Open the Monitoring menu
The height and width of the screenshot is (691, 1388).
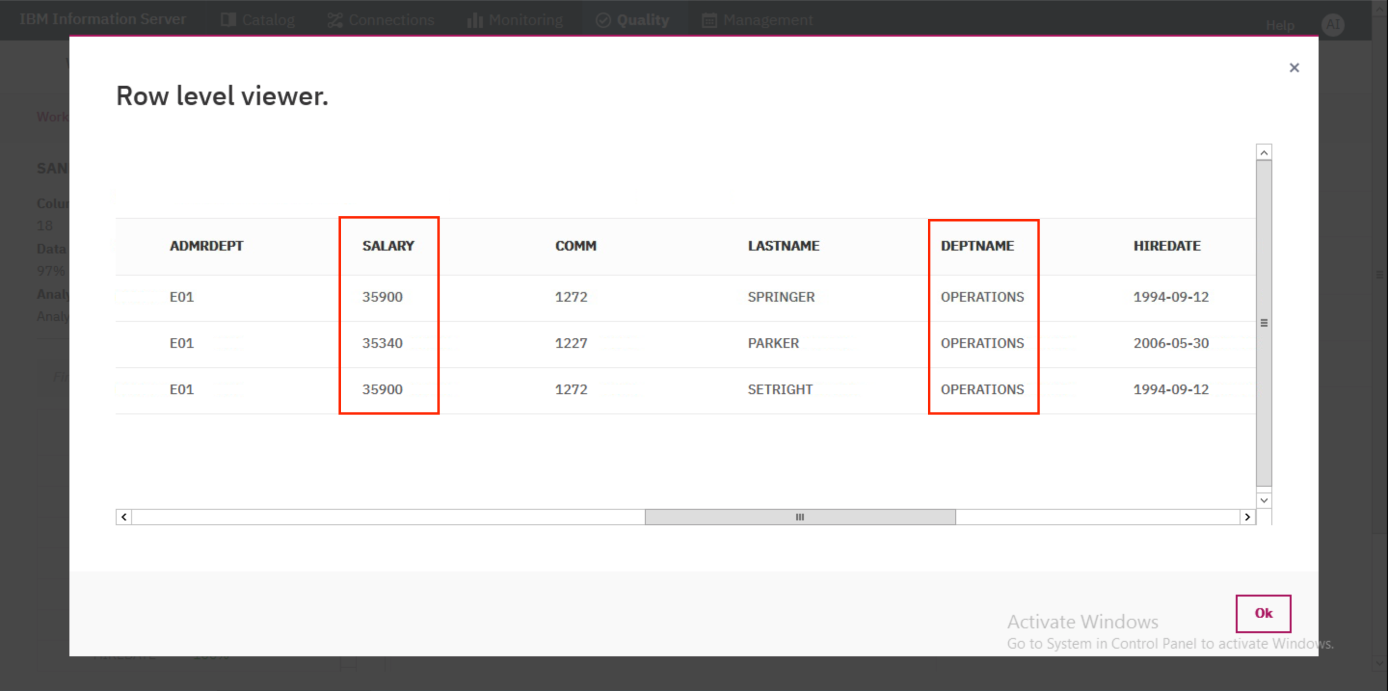point(515,20)
